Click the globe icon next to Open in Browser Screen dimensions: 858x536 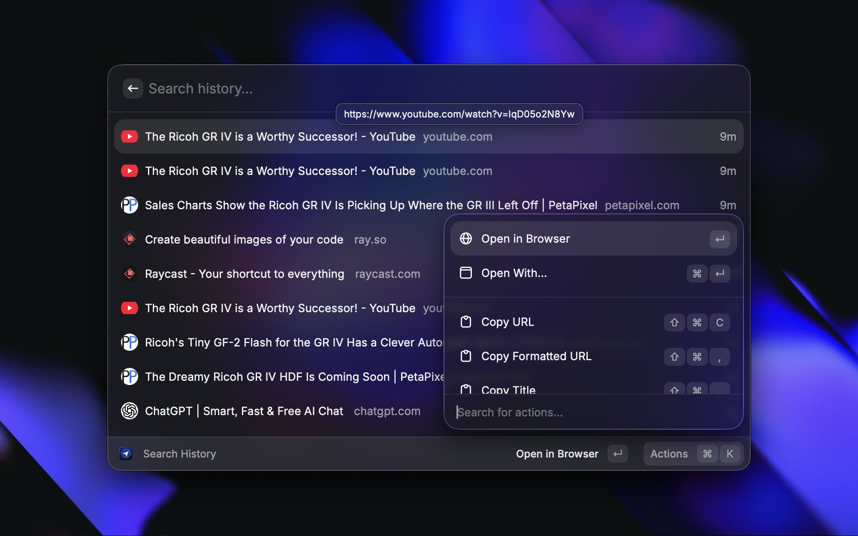click(x=466, y=239)
